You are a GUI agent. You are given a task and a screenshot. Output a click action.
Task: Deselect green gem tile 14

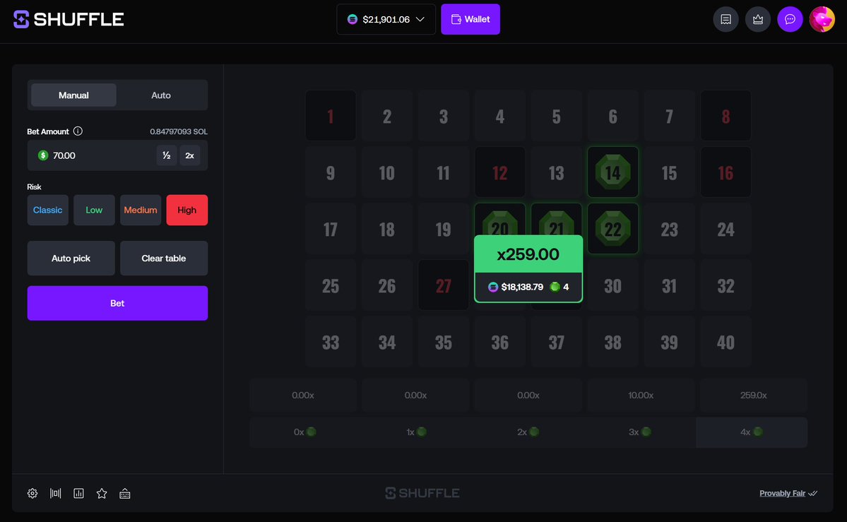612,172
